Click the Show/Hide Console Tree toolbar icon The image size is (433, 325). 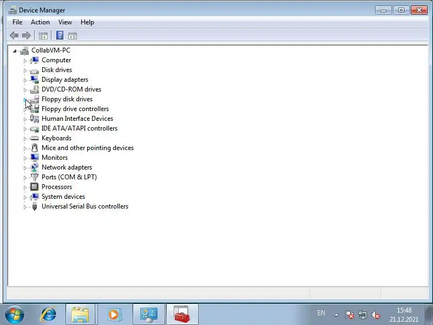coord(43,36)
